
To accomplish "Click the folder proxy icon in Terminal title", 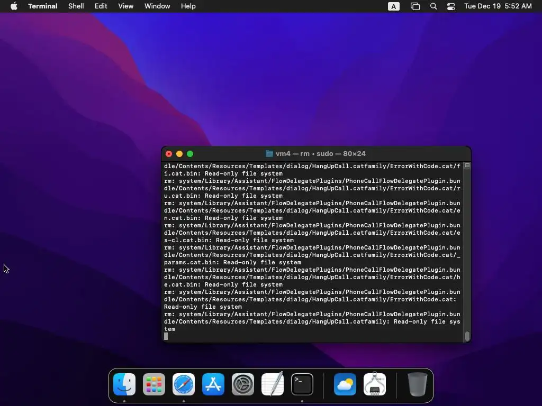I will pyautogui.click(x=269, y=154).
